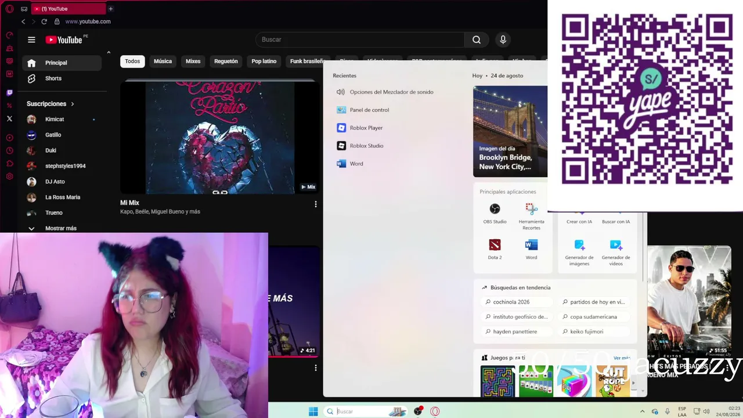Search trending hayden panettiere
The height and width of the screenshot is (418, 743).
click(517, 331)
